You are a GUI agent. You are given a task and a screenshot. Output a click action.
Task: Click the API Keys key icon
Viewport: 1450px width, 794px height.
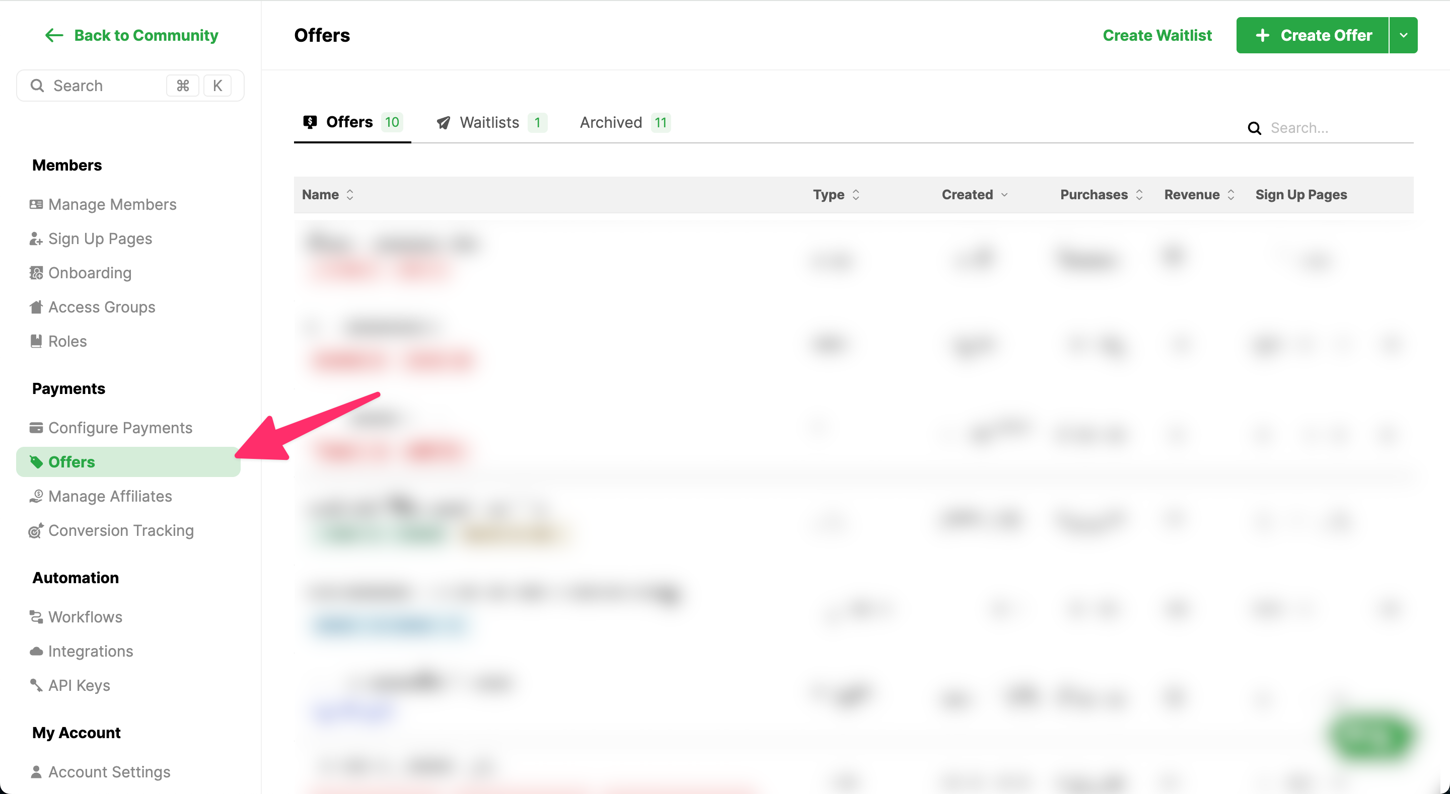(36, 685)
